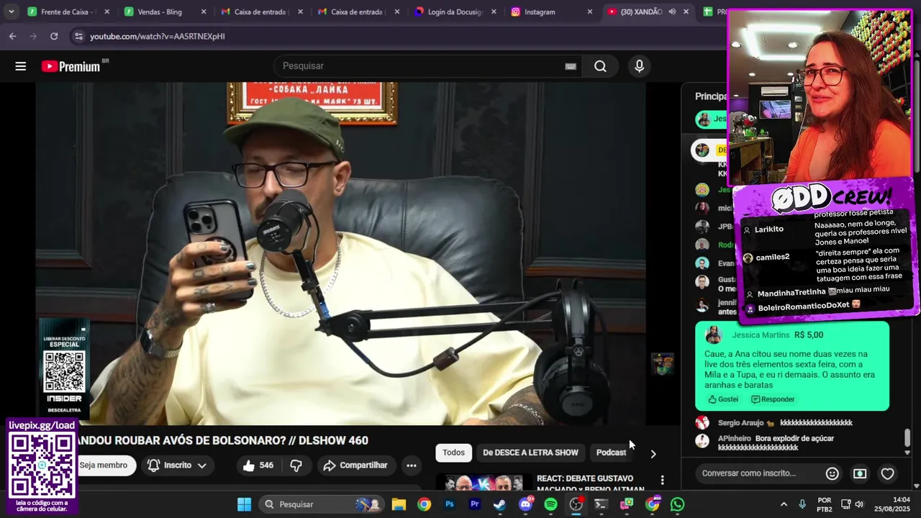Screen dimensions: 921x518
Task: Open Steam from taskbar
Action: (x=499, y=504)
